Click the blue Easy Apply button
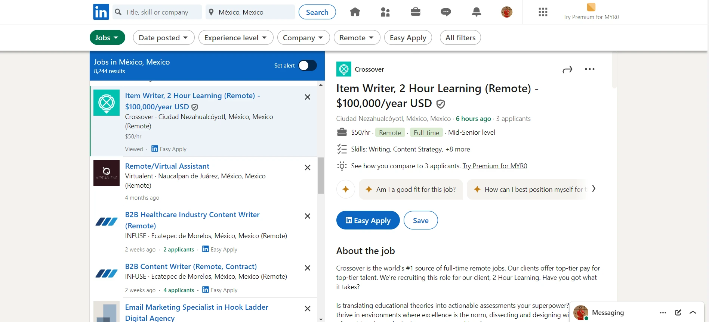 tap(368, 220)
